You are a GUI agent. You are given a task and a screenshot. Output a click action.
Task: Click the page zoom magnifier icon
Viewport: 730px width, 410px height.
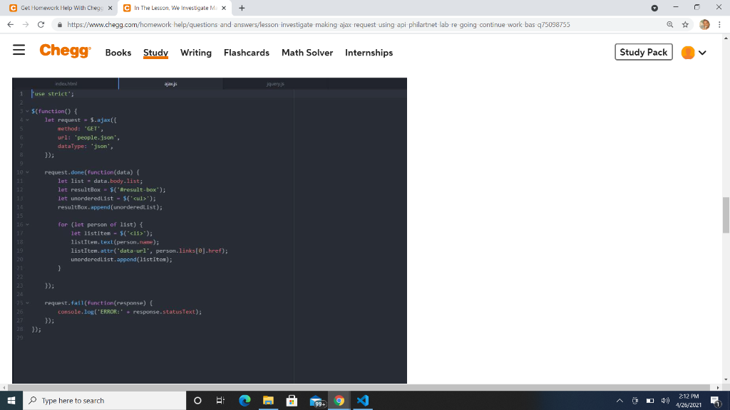tap(669, 23)
